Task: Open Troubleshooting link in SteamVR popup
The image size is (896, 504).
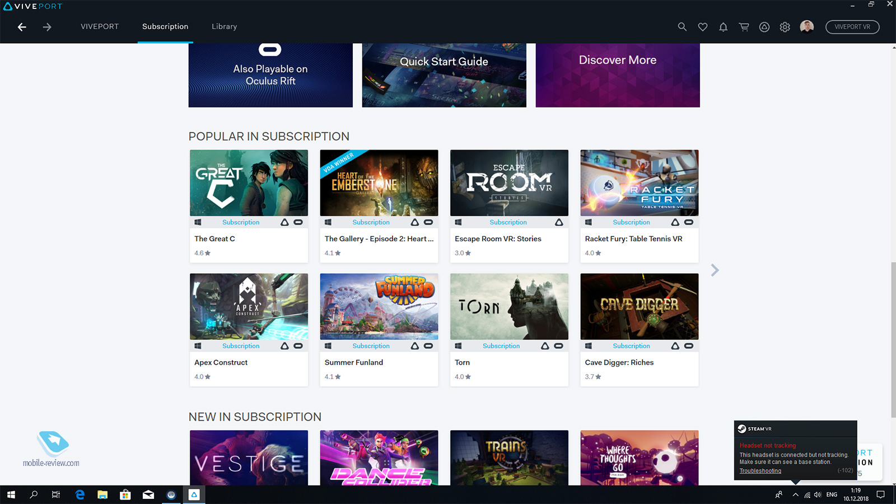Action: pos(760,471)
